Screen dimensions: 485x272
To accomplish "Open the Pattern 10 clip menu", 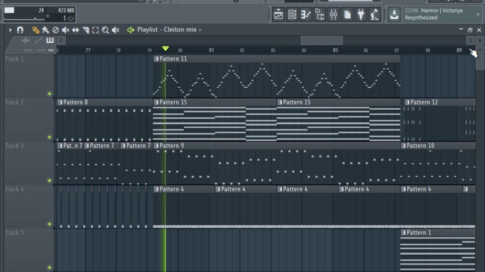I will 404,146.
